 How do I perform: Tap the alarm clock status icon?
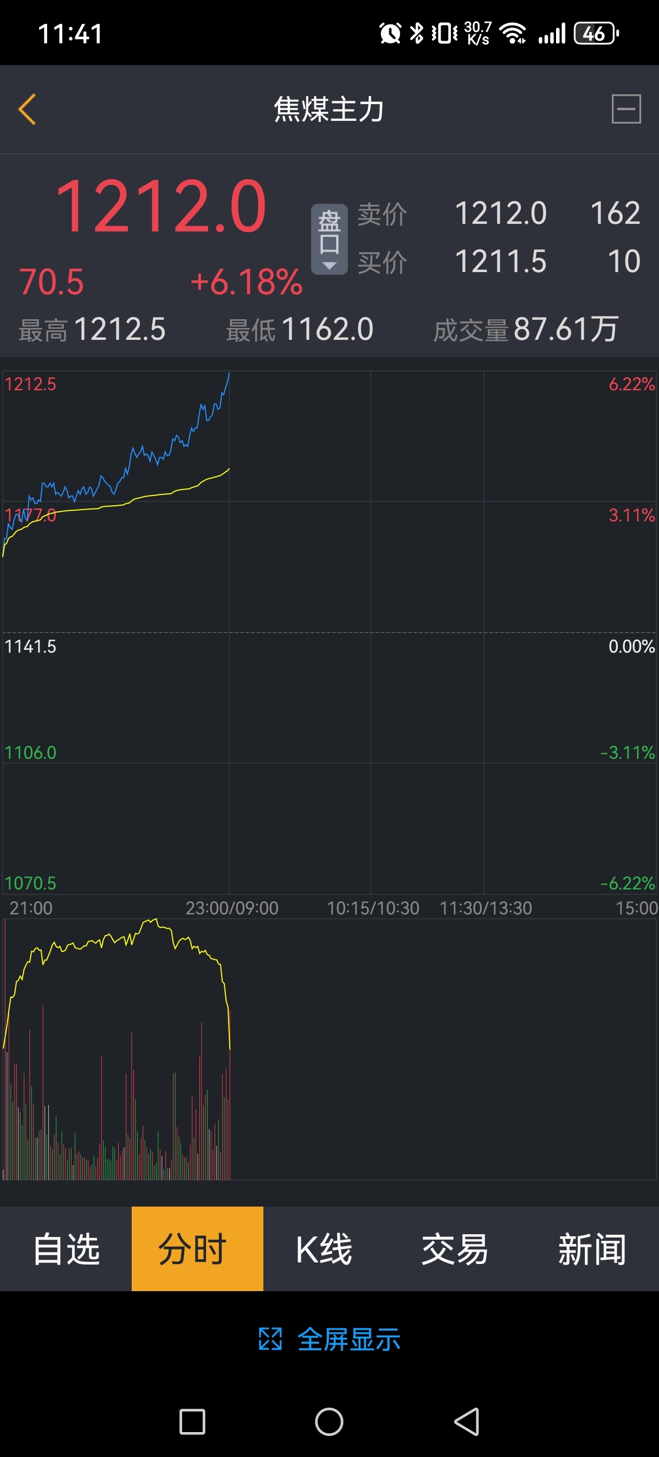(390, 34)
